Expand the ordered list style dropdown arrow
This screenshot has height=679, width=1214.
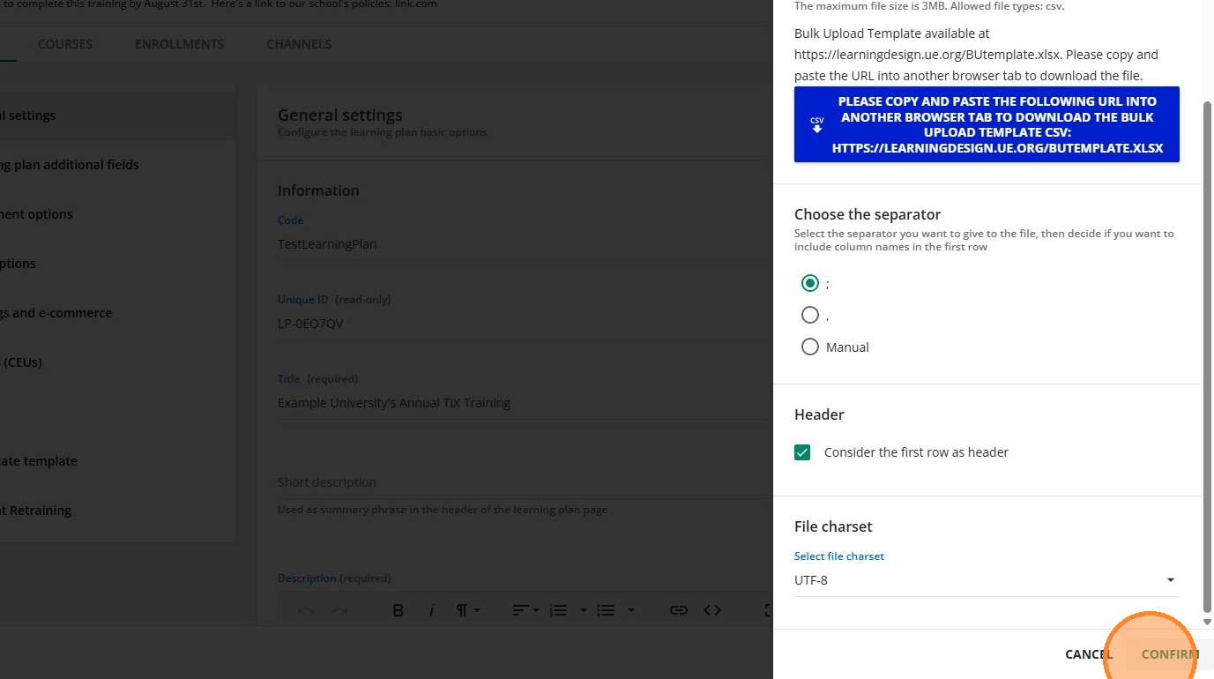[x=583, y=610]
